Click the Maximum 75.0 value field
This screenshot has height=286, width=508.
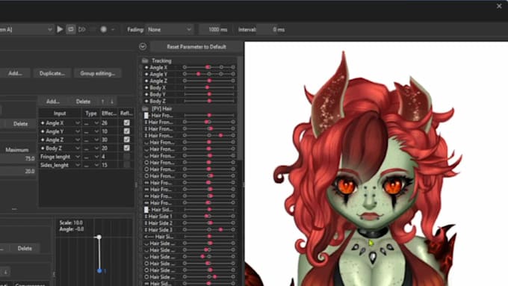18,159
